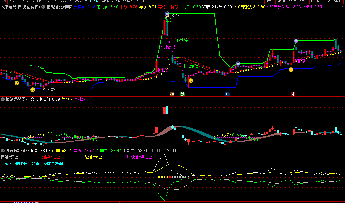Image resolution: width=345 pixels, height=203 pixels.
Task: Switch to the 周线 period tab
Action: coord(105,1)
